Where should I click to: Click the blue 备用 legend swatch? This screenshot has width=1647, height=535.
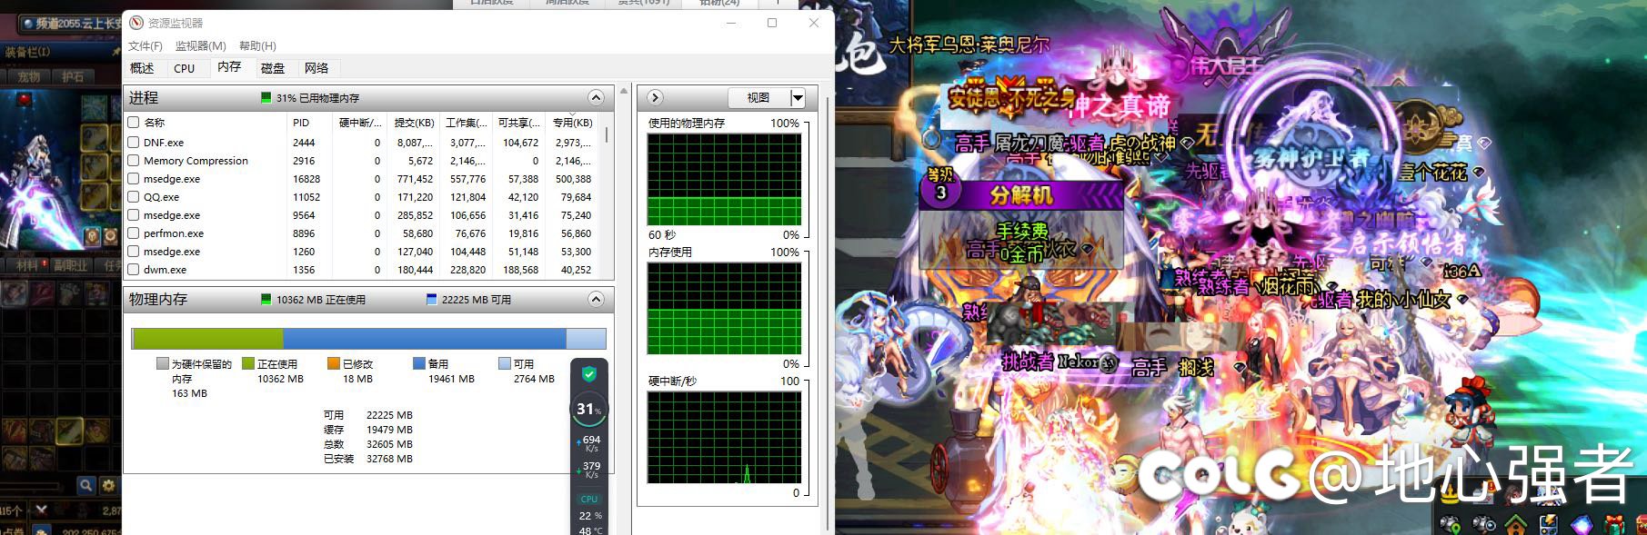coord(419,363)
